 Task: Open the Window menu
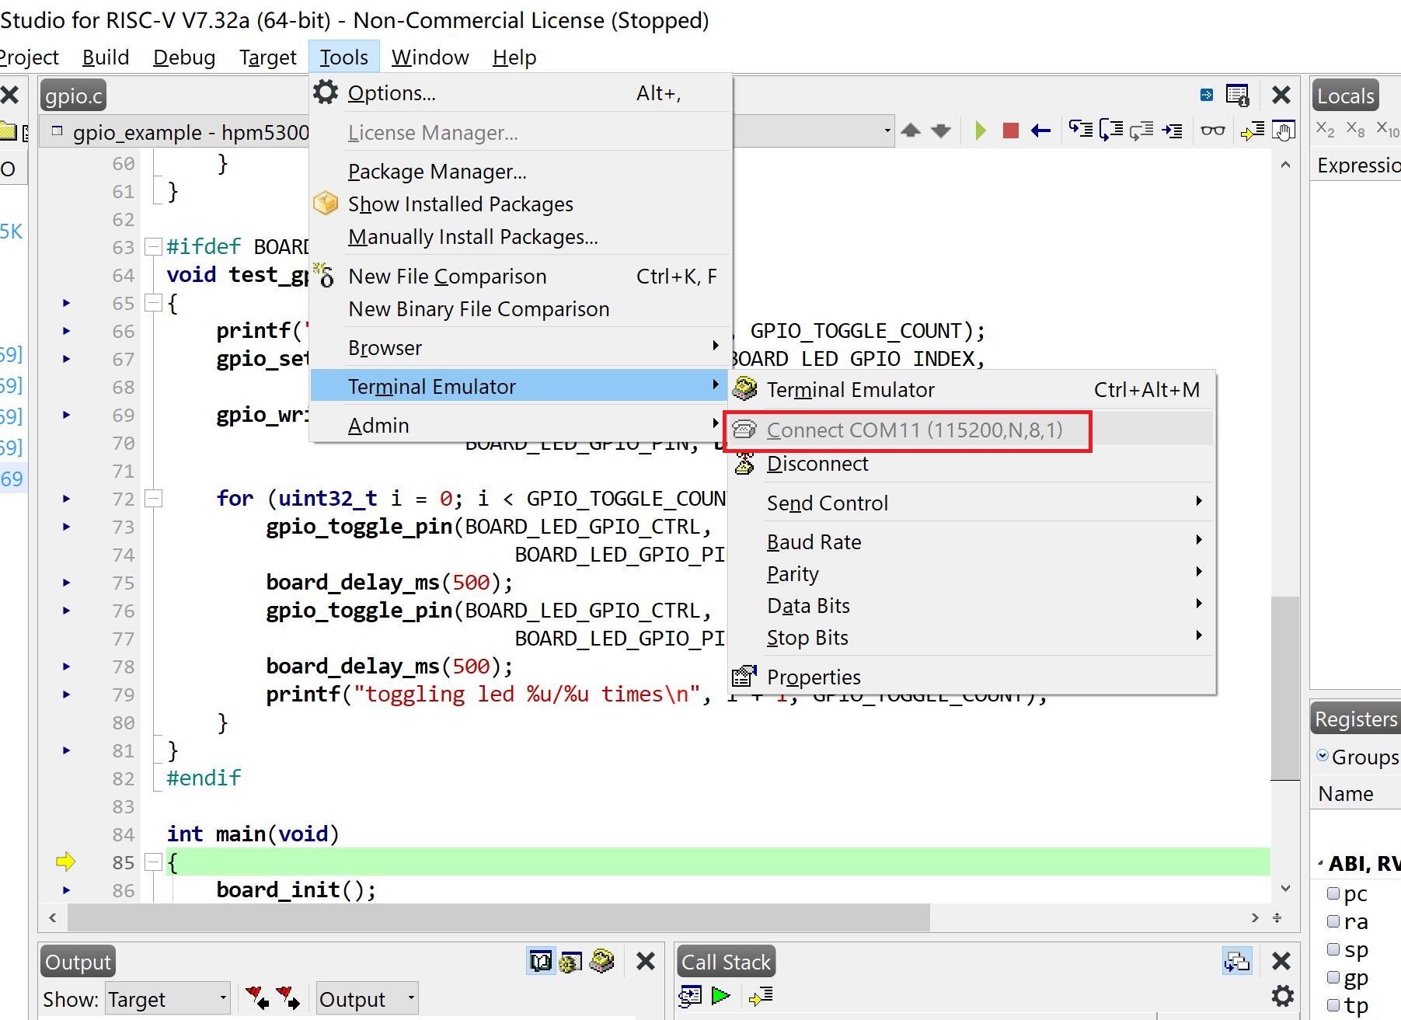coord(430,57)
